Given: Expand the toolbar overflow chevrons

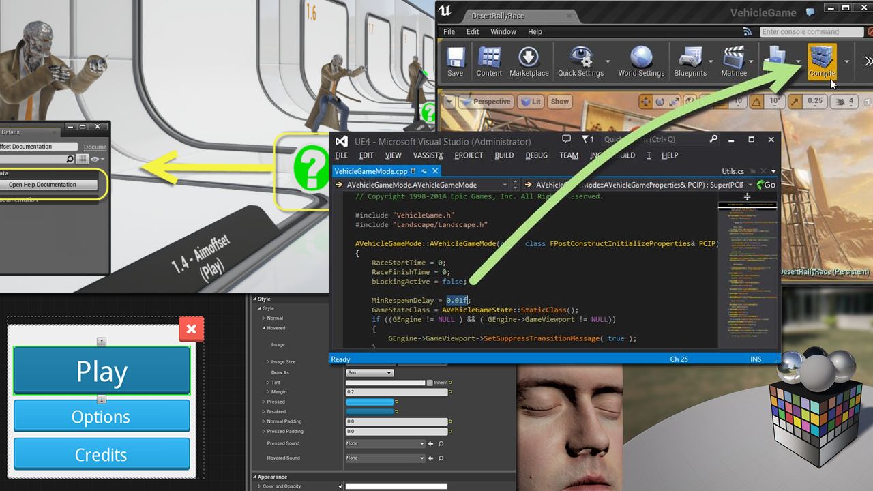Looking at the screenshot, I should [x=868, y=61].
